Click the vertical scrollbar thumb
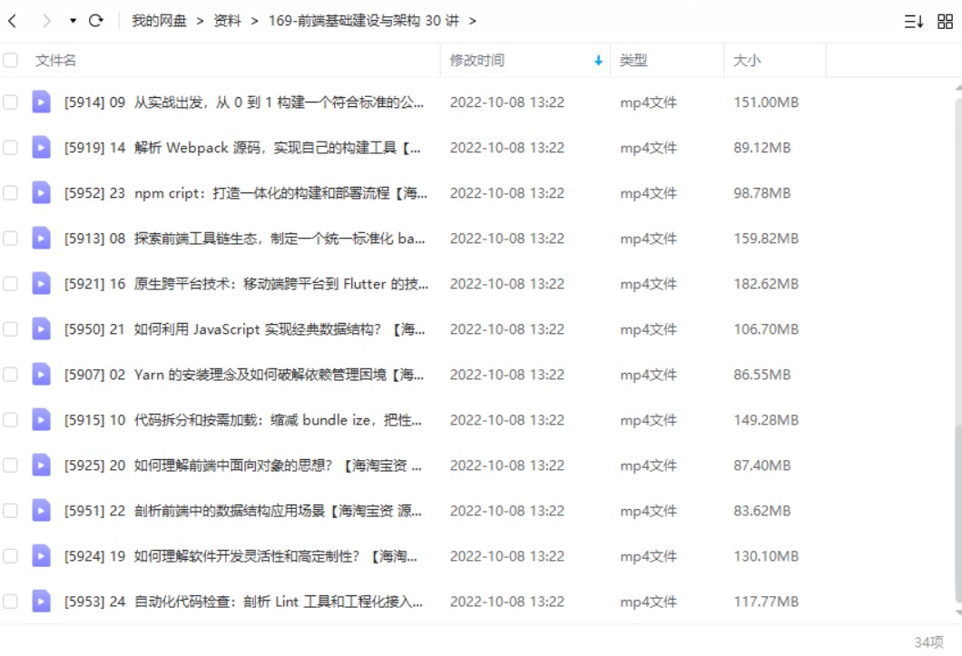Viewport: 962px width, 656px height. pos(958,513)
